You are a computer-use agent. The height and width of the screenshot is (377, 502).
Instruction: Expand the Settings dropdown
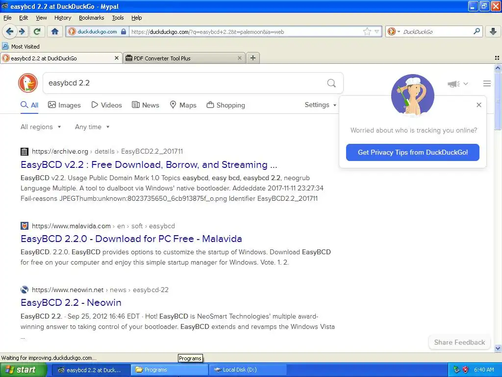point(321,105)
